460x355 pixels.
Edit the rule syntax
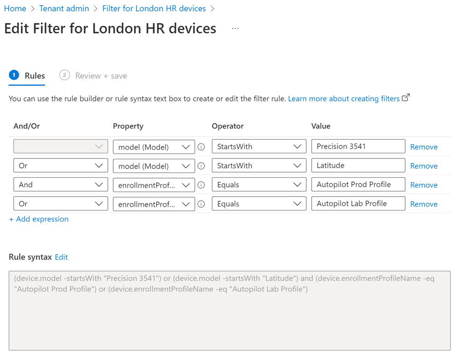click(x=61, y=257)
